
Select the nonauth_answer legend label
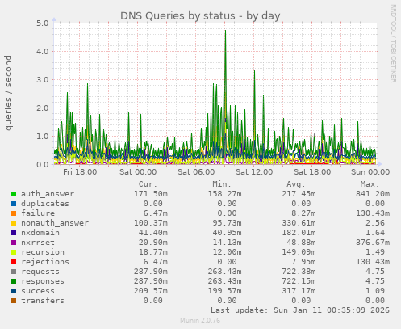[x=55, y=223]
